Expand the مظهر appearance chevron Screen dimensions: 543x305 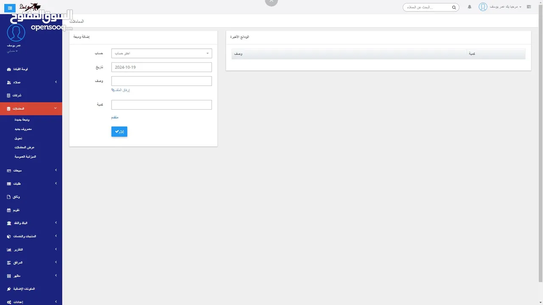[x=56, y=275]
